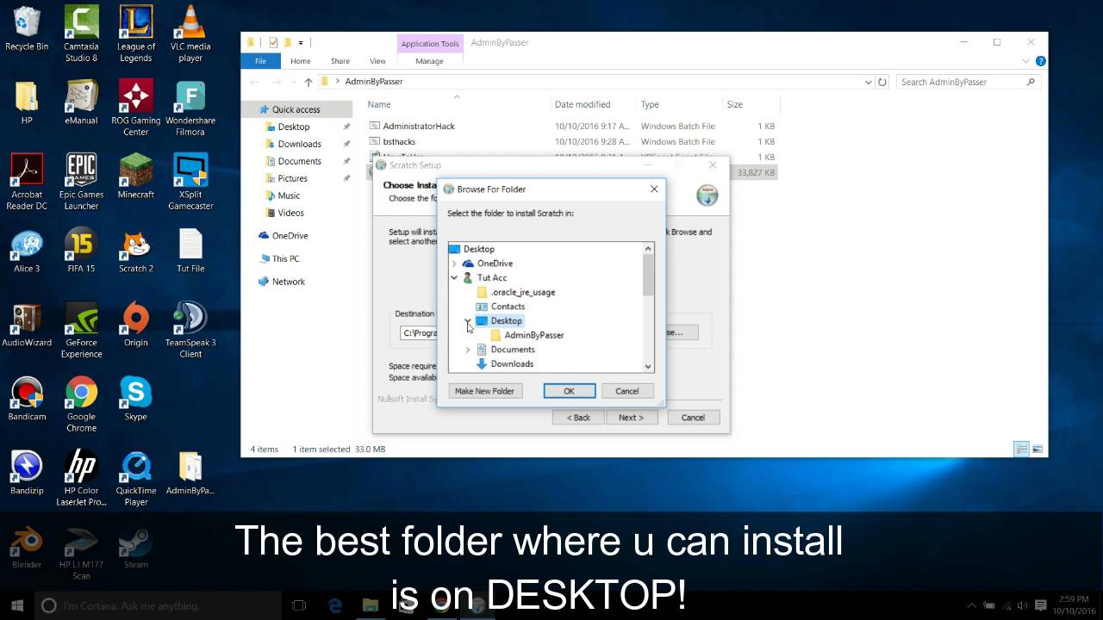The image size is (1103, 620).
Task: Open Task View in the taskbar
Action: click(299, 605)
